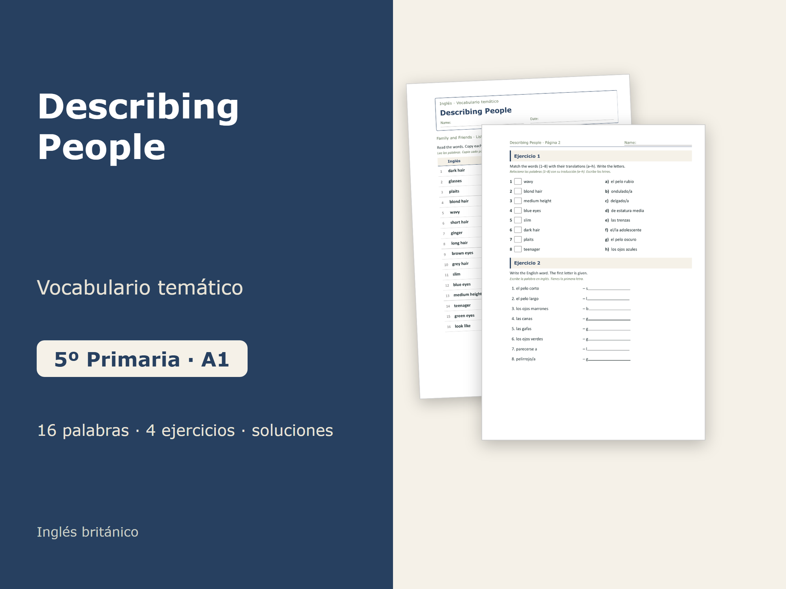Tick the answer box next to 'wavy'
Screen dimensions: 786x589
(x=518, y=181)
